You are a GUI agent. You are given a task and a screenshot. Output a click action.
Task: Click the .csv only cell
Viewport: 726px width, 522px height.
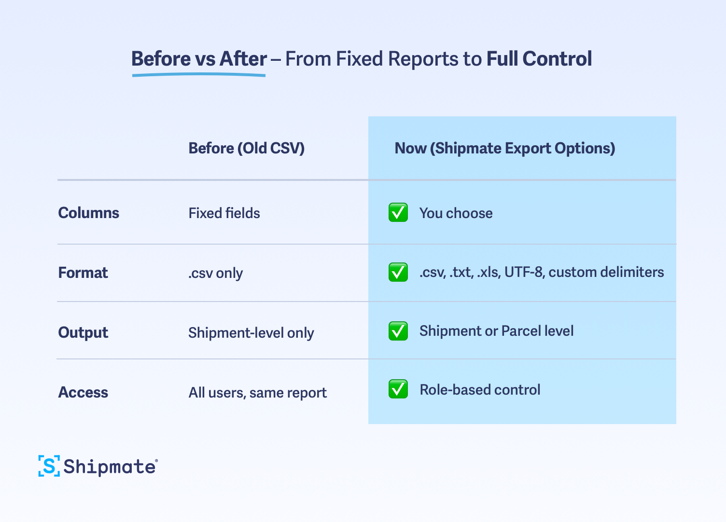pos(215,273)
